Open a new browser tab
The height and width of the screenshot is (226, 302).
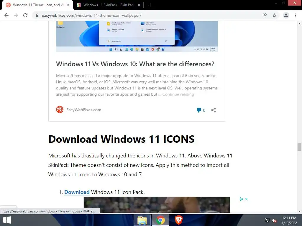coord(150,5)
